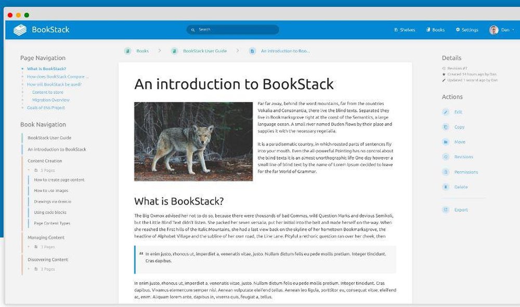Image resolution: width=520 pixels, height=307 pixels.
Task: Click the page breadcrumb icon
Action: pyautogui.click(x=252, y=51)
